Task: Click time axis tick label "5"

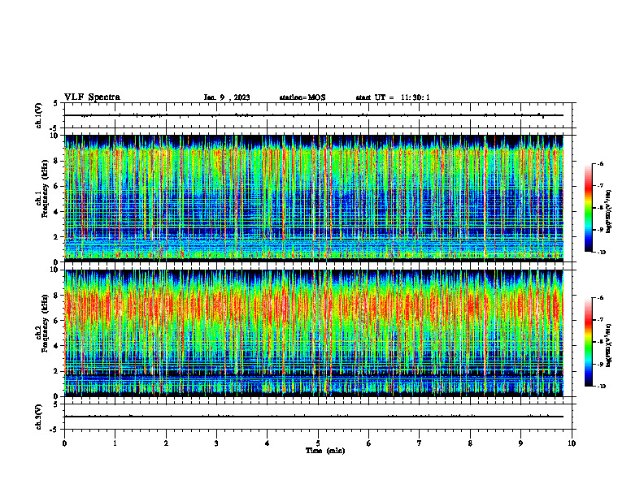Action: 318,443
